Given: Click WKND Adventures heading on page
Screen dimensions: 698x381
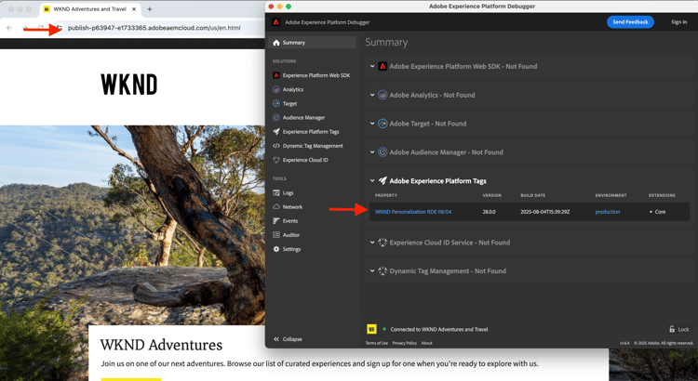Looking at the screenshot, I should pyautogui.click(x=161, y=345).
